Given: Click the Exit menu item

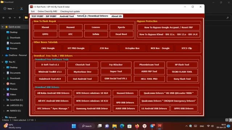Looking at the screenshot, I should [33, 11].
